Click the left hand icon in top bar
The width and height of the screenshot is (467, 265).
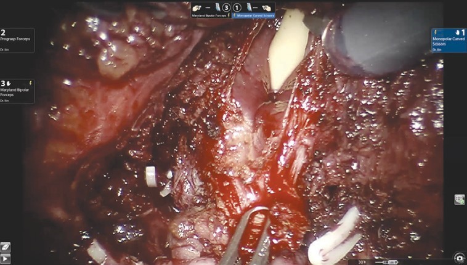[197, 8]
